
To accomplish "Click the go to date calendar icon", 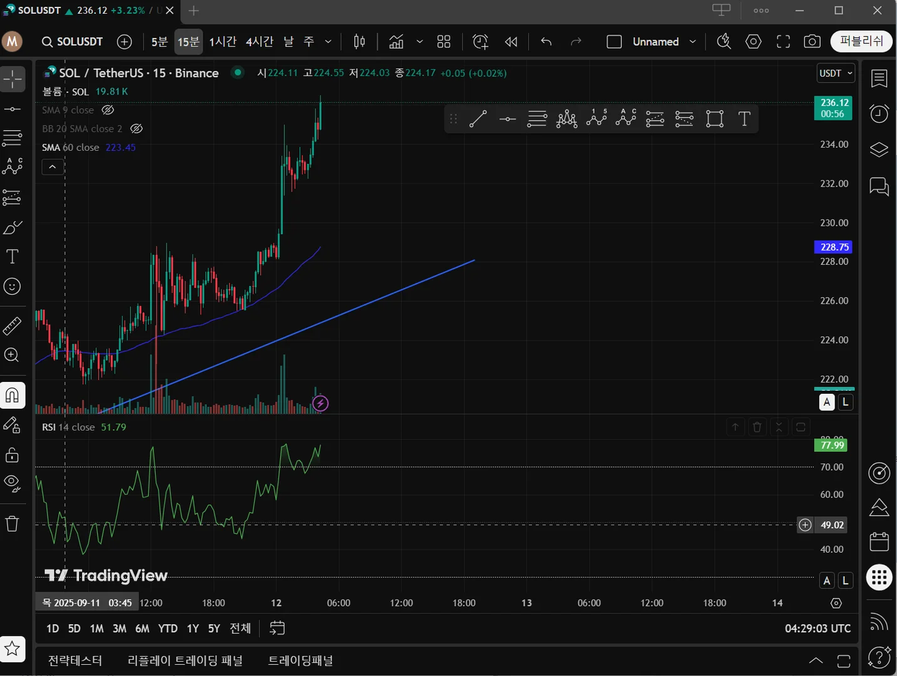I will (x=277, y=628).
